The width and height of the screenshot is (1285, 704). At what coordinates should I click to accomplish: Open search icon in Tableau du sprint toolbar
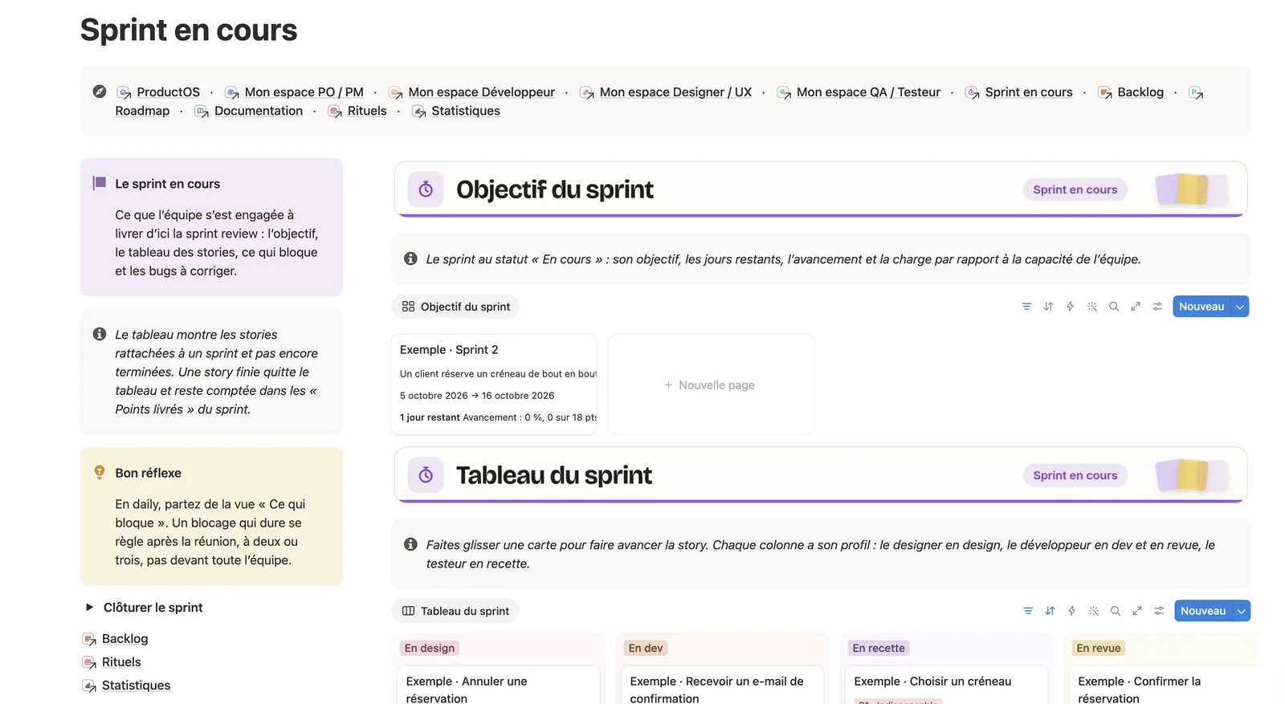(x=1116, y=611)
